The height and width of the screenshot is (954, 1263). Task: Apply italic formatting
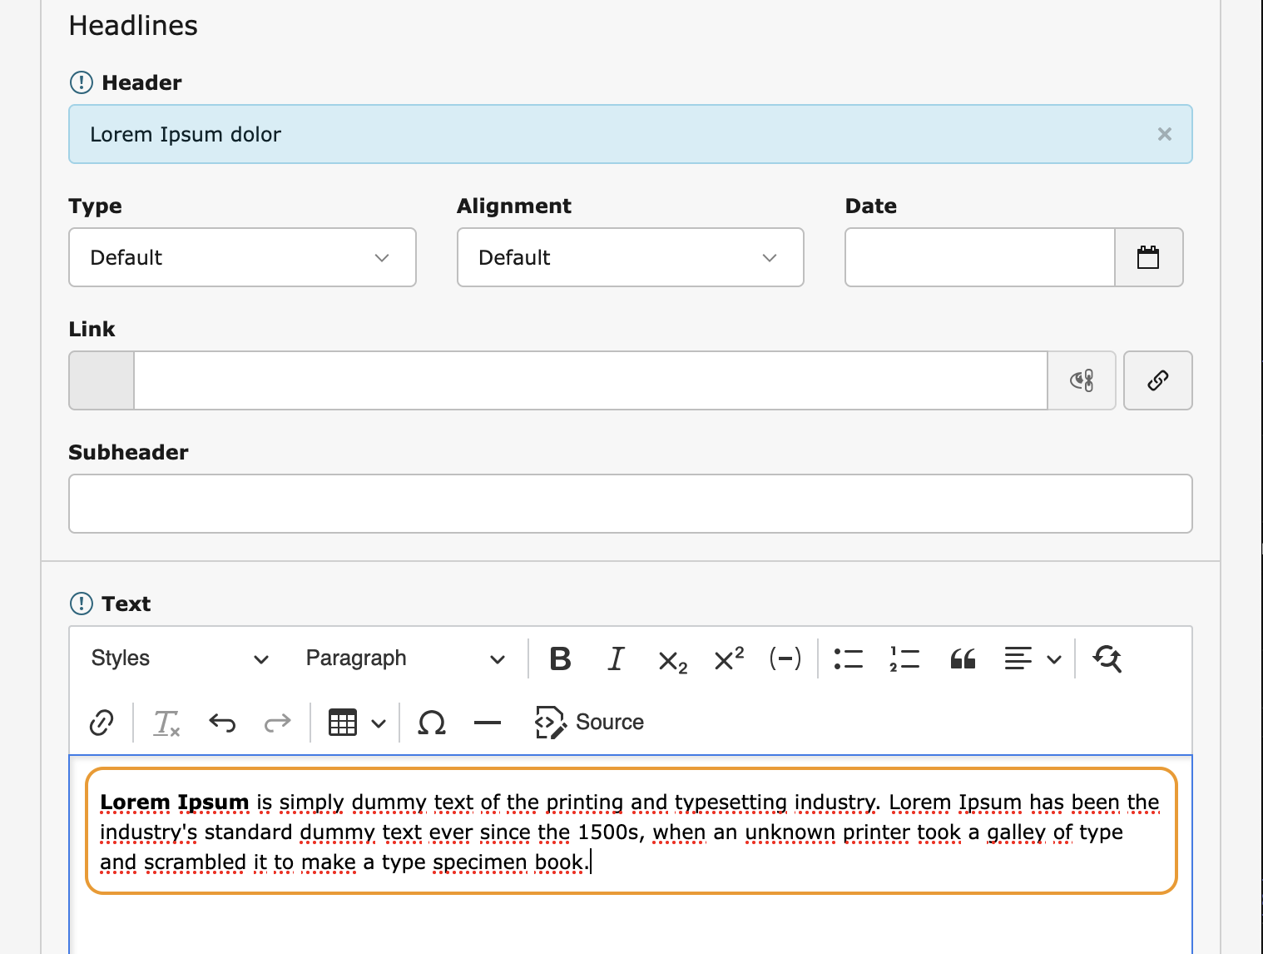(x=616, y=658)
